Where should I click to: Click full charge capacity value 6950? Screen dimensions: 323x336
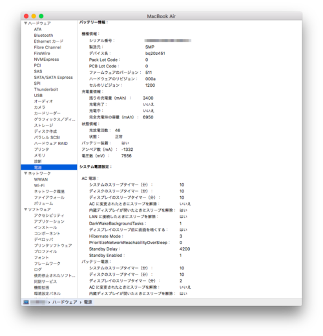pyautogui.click(x=148, y=117)
